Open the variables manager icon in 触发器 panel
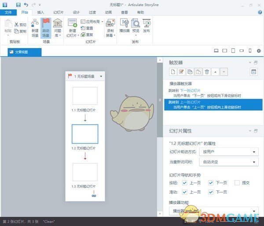Viewport: 264px width, 226px height. [253, 72]
